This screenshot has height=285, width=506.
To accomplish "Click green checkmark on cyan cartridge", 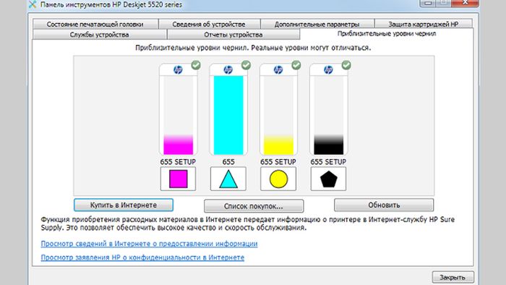I will click(246, 65).
